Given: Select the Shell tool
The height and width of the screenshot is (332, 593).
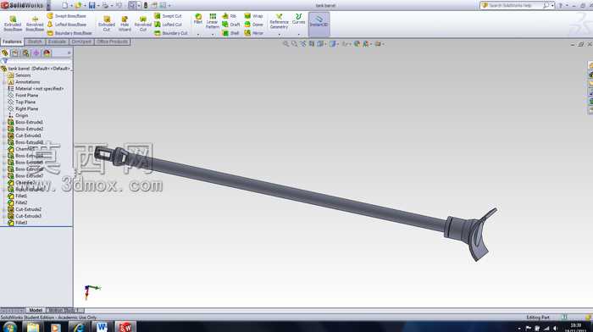Looking at the screenshot, I should click(230, 33).
